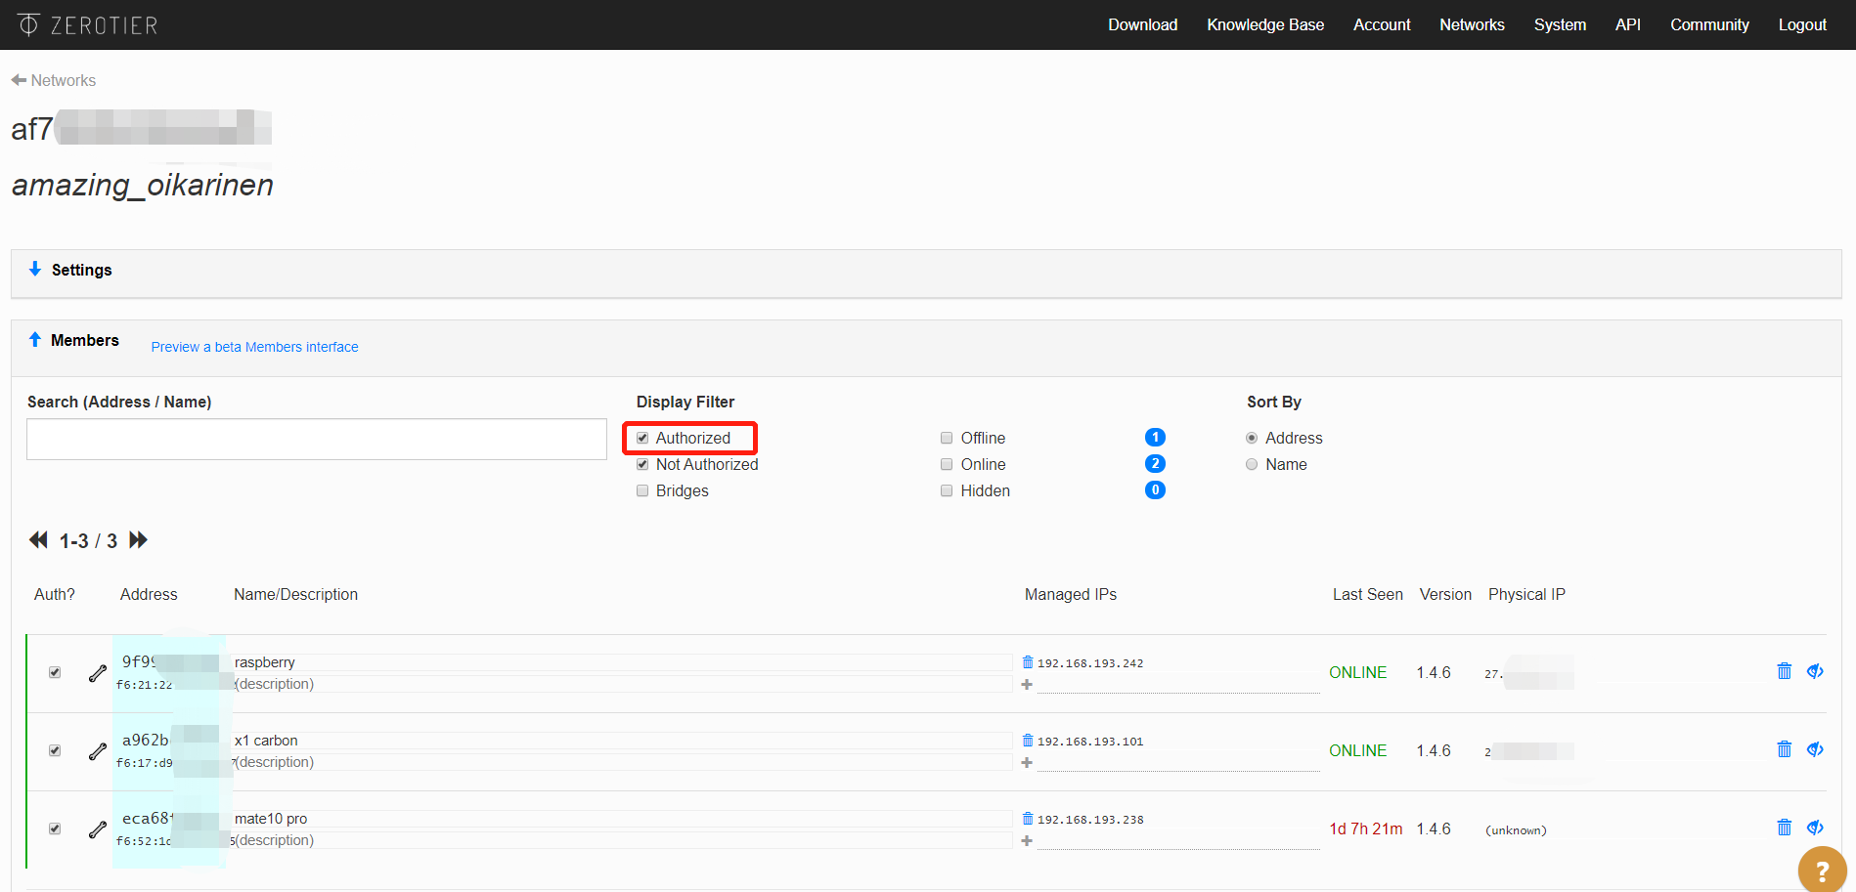Image resolution: width=1856 pixels, height=892 pixels.
Task: Remove managed IP 192.168.193.101 trash icon
Action: click(1028, 740)
